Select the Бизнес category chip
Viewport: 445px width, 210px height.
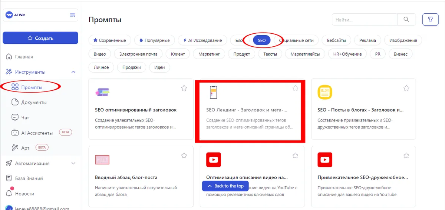coord(400,54)
